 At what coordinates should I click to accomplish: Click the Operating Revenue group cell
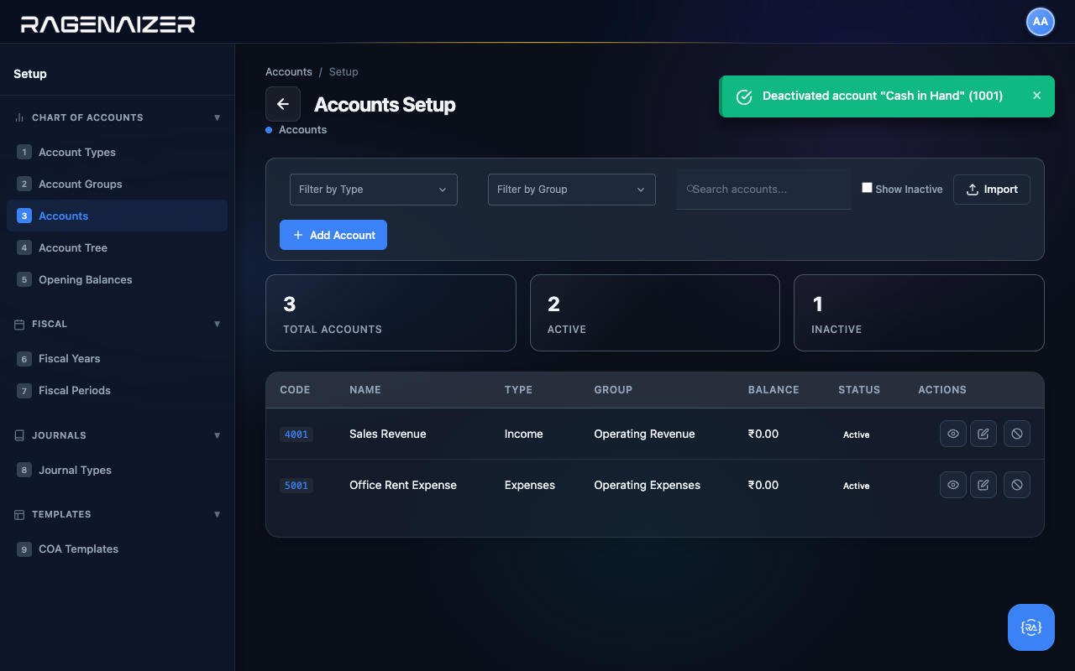(x=644, y=434)
